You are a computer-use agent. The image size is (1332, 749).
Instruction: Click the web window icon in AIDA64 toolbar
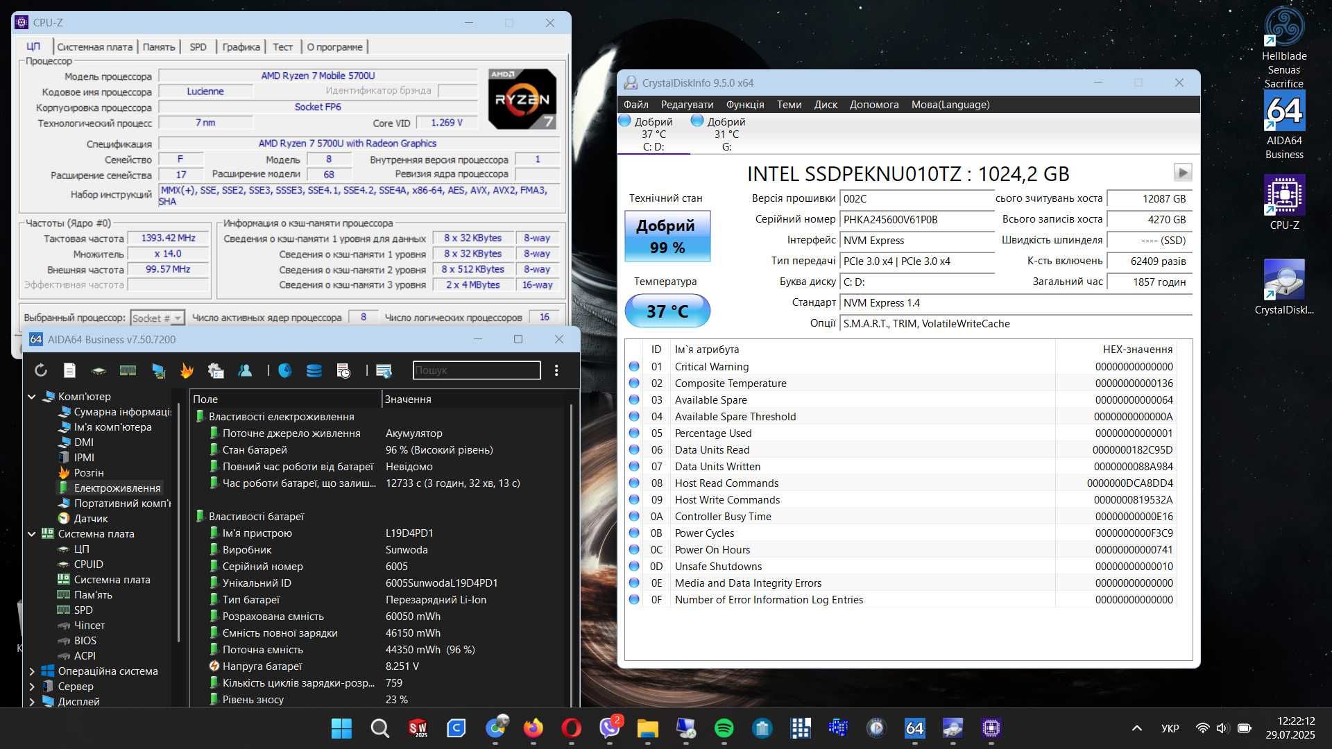click(384, 370)
